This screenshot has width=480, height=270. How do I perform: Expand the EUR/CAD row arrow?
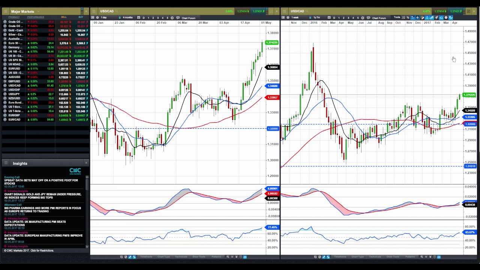click(5, 120)
